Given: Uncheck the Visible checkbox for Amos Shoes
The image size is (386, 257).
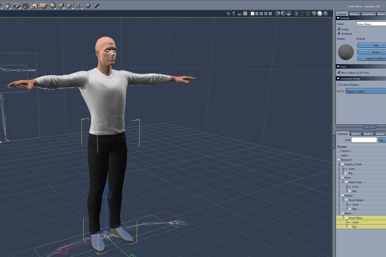Looking at the screenshot, I should 339,29.
